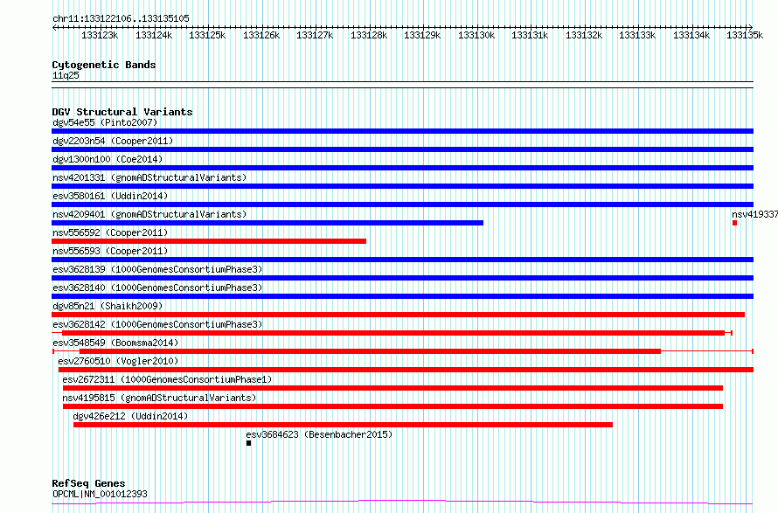Image resolution: width=778 pixels, height=513 pixels.
Task: Select the blue bar under esv3628139
Action: tap(402, 278)
